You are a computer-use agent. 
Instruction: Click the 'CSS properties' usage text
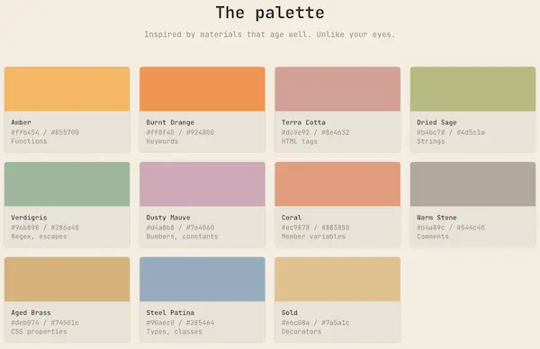pos(39,332)
